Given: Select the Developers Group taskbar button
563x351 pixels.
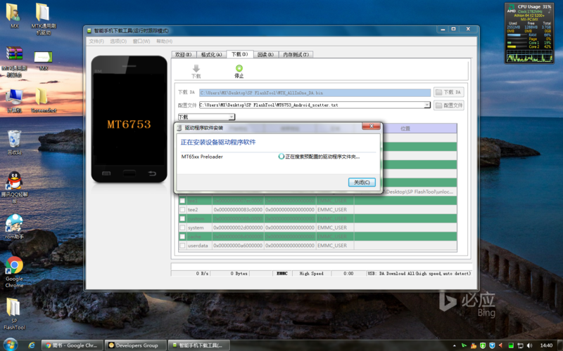Looking at the screenshot, I should tap(136, 345).
